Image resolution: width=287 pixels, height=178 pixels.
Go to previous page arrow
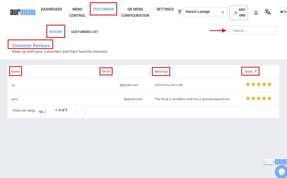click(x=76, y=112)
